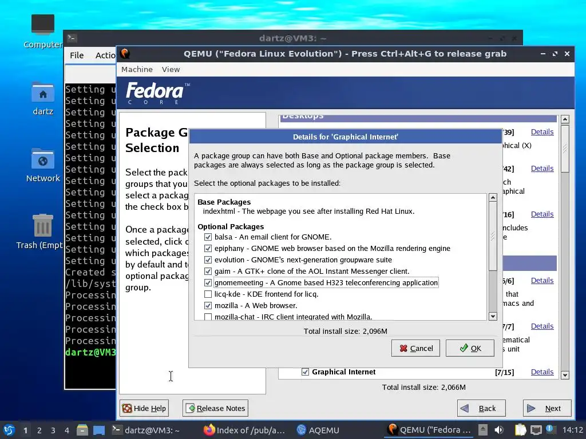Uncheck the evolution groupware package
The image size is (586, 439).
pyautogui.click(x=208, y=260)
